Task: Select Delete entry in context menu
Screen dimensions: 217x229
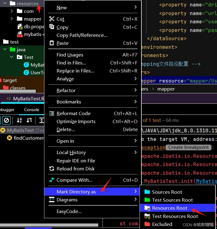Action: (x=93, y=130)
